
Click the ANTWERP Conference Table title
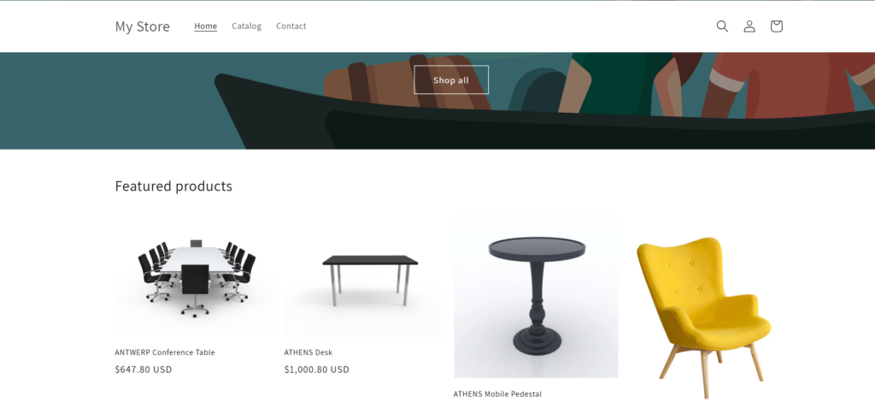pos(165,352)
